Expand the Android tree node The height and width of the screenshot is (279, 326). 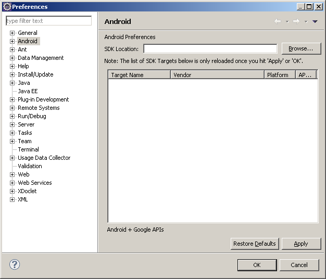pos(12,41)
